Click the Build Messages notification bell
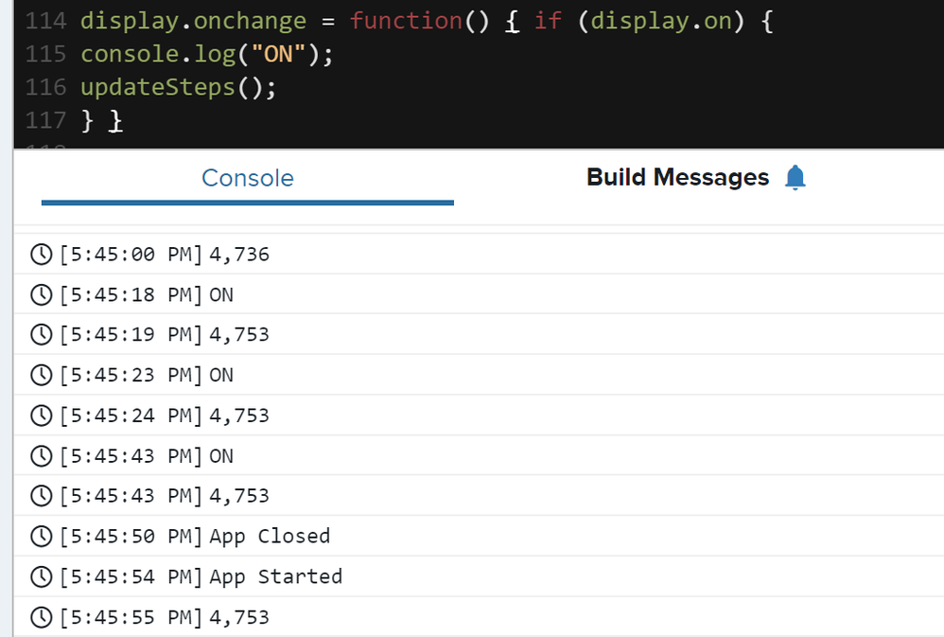The height and width of the screenshot is (637, 944). pyautogui.click(x=795, y=178)
